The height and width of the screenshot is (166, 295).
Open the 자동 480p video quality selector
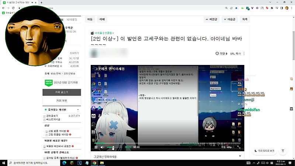(228, 147)
